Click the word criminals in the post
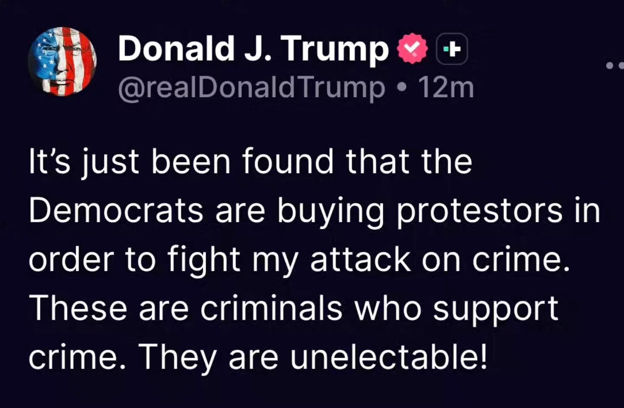624x408 pixels. pos(271,309)
